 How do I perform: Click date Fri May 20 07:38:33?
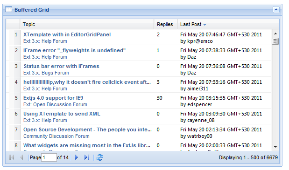221,50
